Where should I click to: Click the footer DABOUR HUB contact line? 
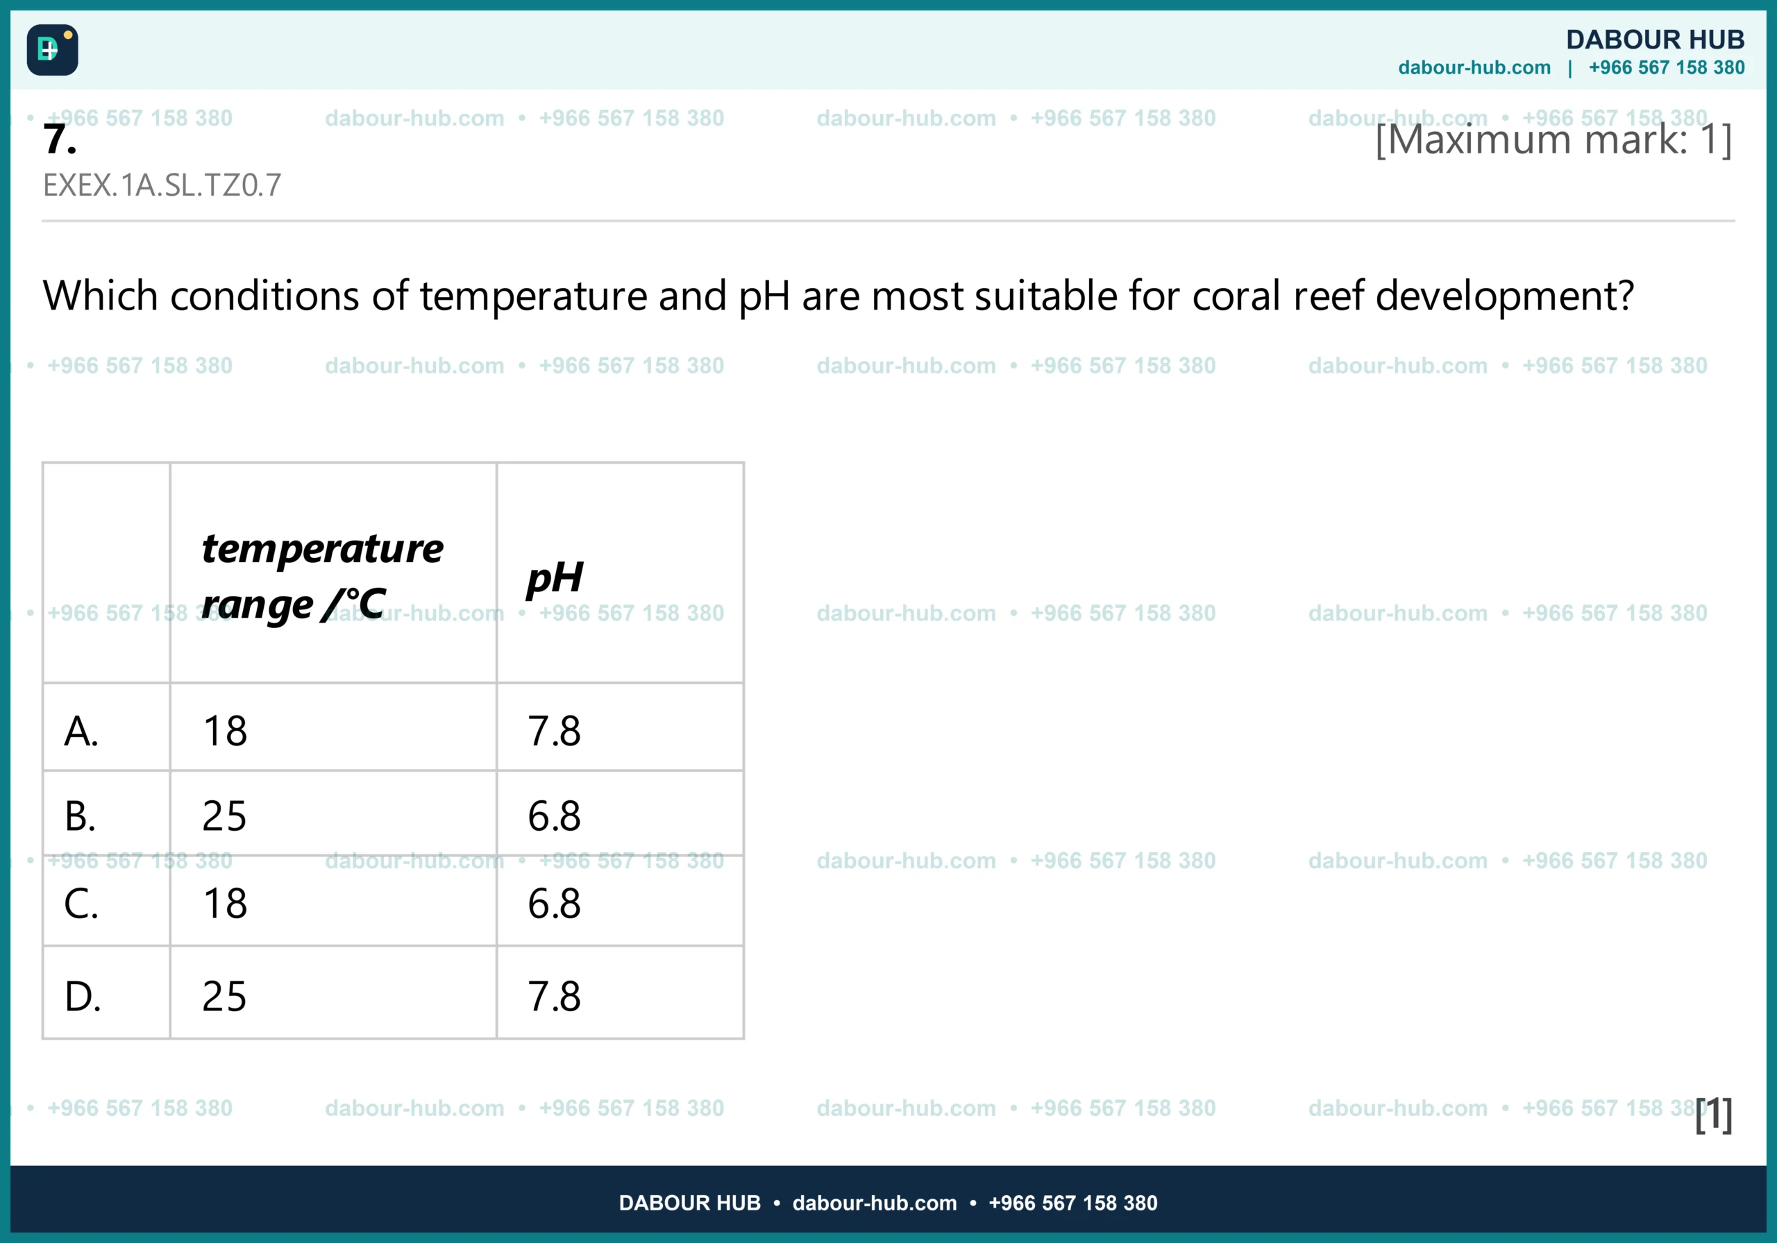tap(888, 1203)
